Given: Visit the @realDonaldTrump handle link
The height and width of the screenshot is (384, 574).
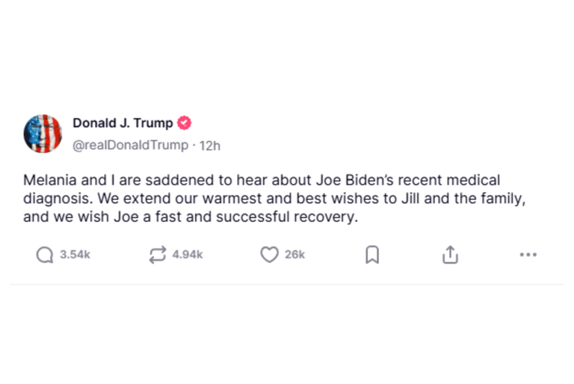Looking at the screenshot, I should [x=130, y=145].
